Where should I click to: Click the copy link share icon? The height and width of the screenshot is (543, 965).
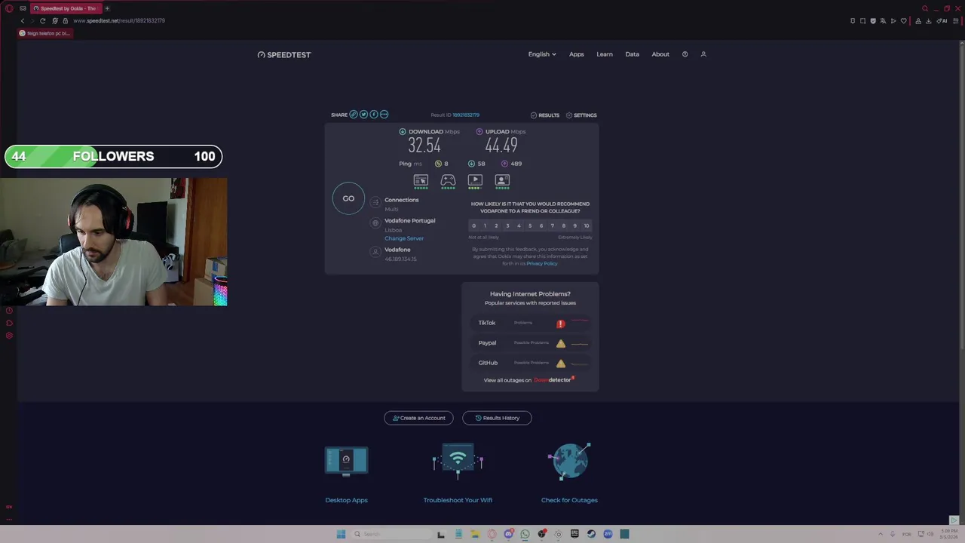point(353,115)
